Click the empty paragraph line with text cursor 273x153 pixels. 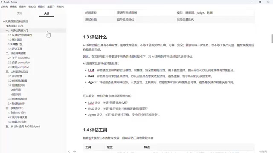tap(168, 89)
